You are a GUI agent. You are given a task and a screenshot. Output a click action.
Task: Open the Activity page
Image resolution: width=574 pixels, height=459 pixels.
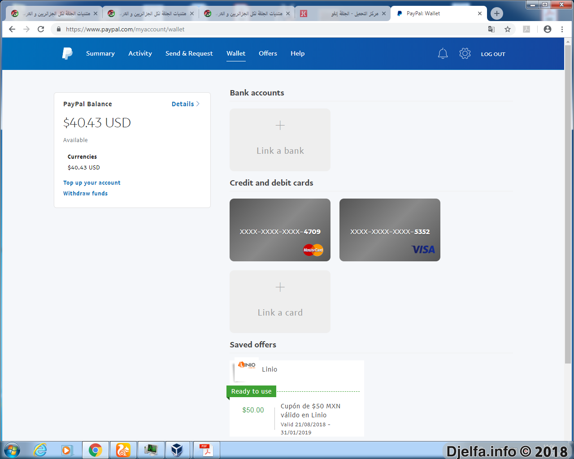click(140, 53)
